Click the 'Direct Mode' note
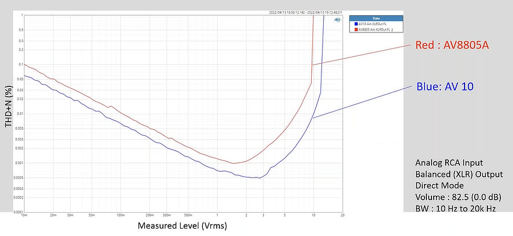The height and width of the screenshot is (236, 513). tap(439, 185)
